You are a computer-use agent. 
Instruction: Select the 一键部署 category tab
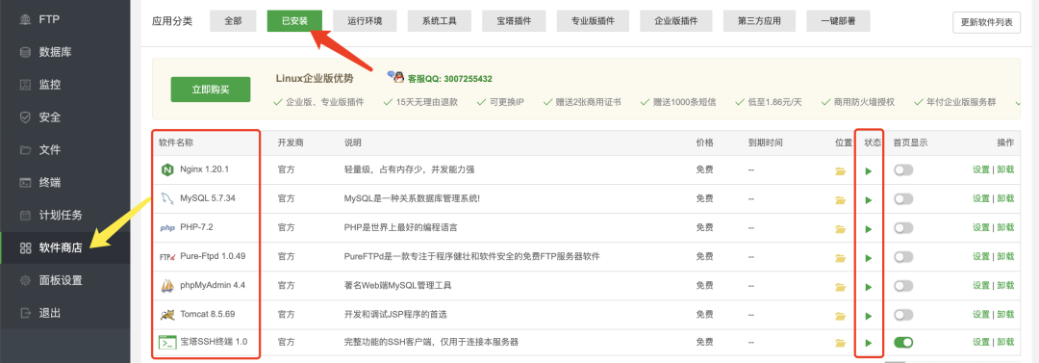click(838, 20)
